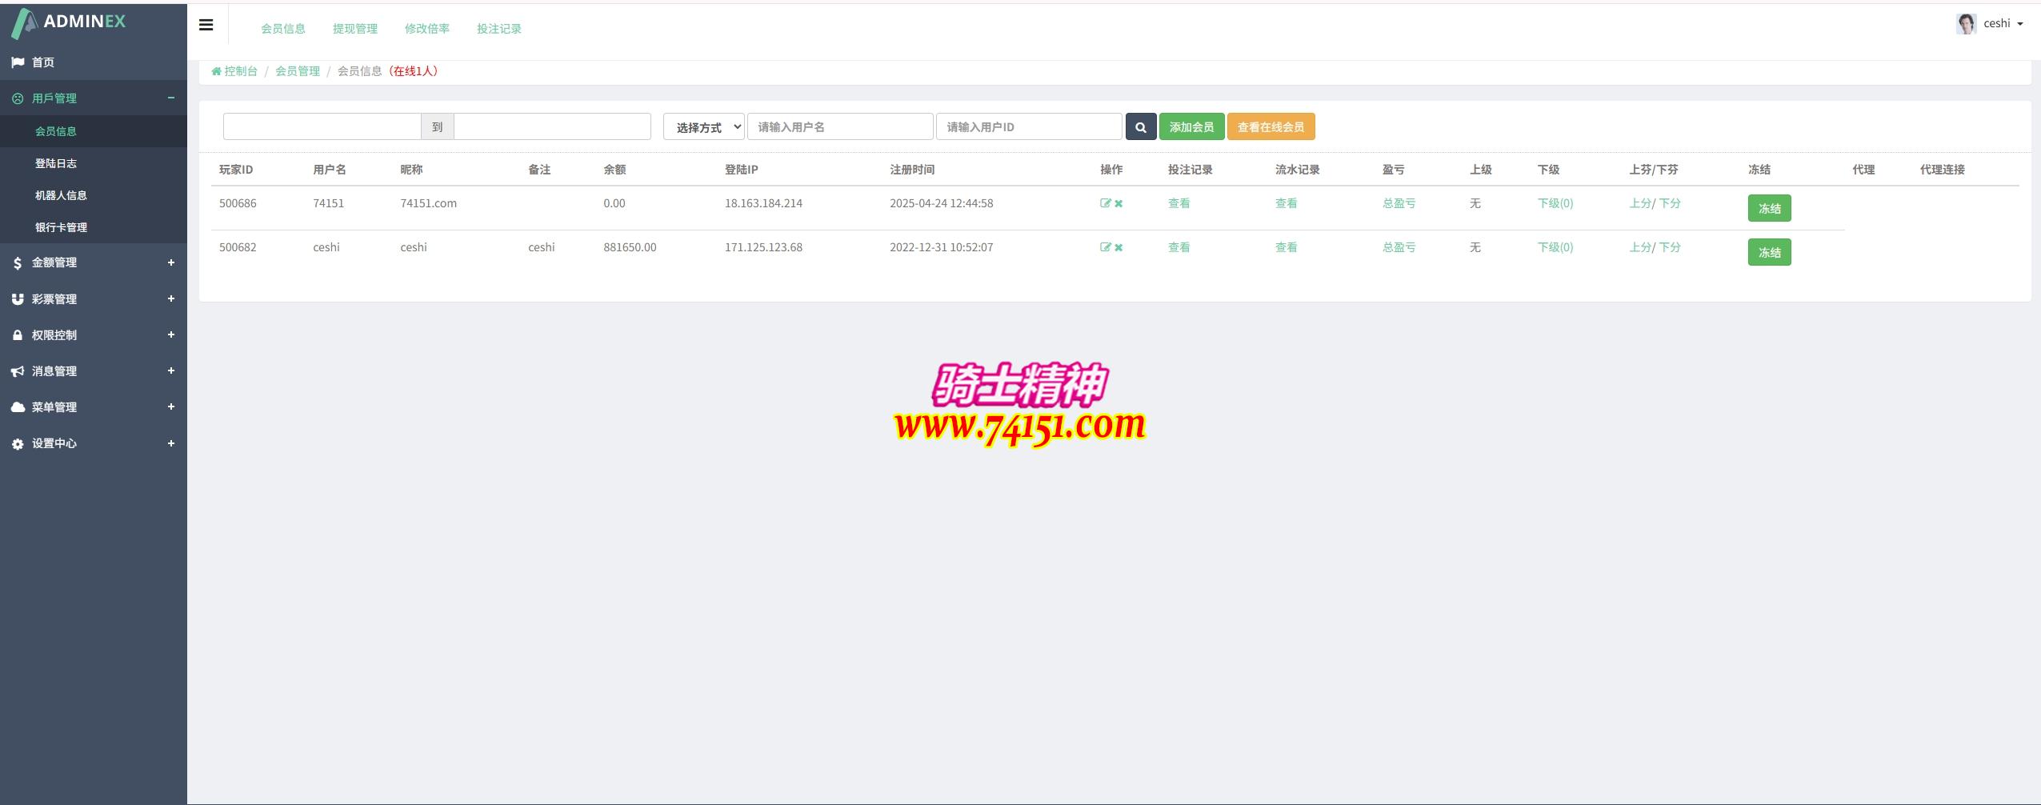Freeze user ceshi with 冻结 button
The width and height of the screenshot is (2041, 805).
1768,252
